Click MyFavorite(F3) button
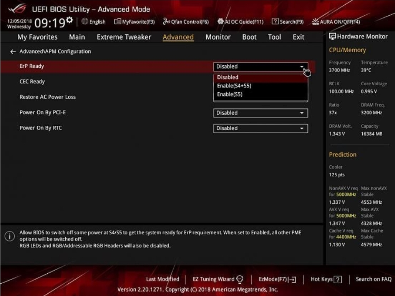Image resolution: width=395 pixels, height=296 pixels. [x=134, y=22]
